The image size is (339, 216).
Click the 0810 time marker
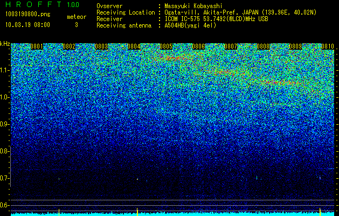tap(328, 46)
